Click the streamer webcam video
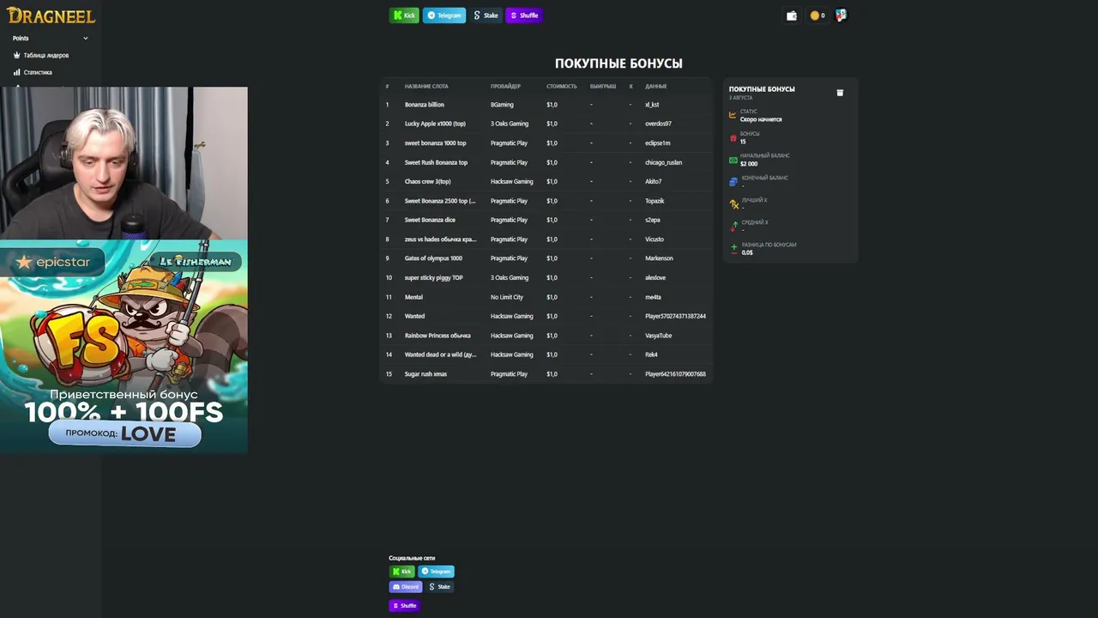 pyautogui.click(x=124, y=163)
